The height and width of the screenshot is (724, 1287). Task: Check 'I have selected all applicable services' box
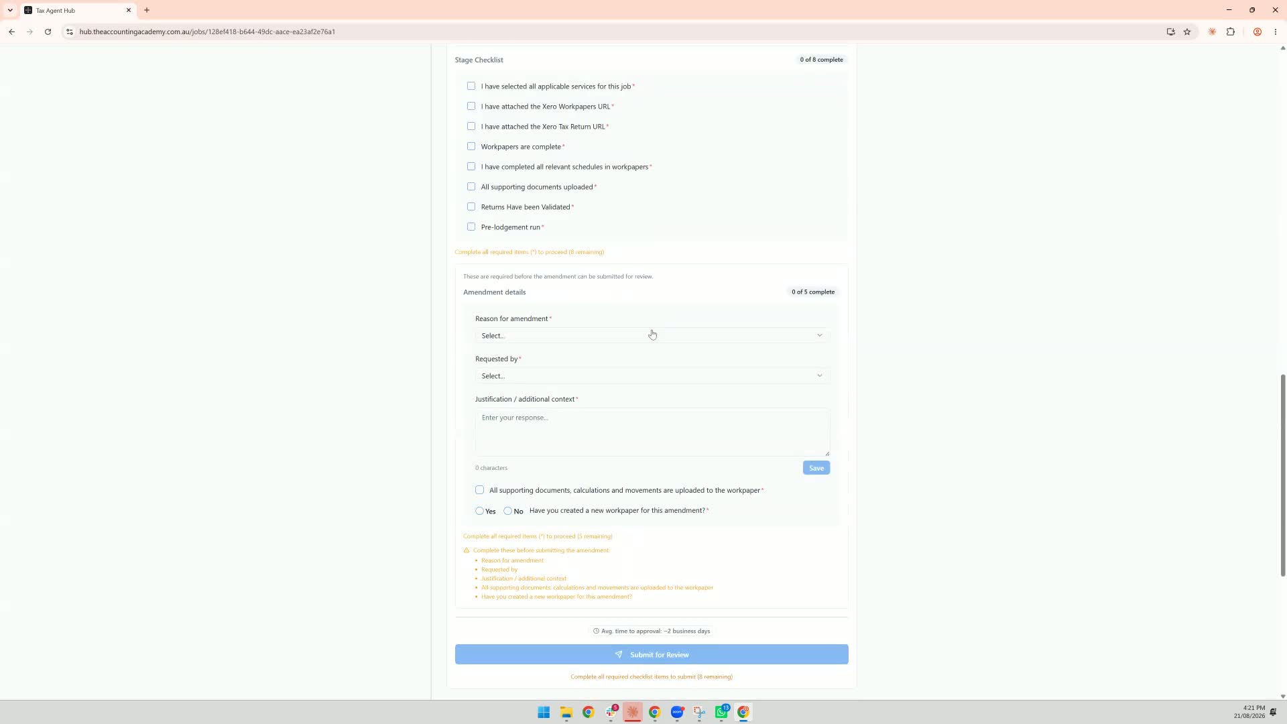pos(471,86)
